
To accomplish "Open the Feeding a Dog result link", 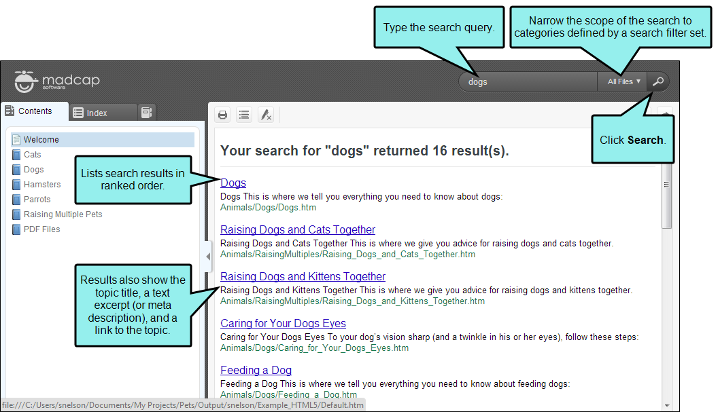I will point(256,370).
